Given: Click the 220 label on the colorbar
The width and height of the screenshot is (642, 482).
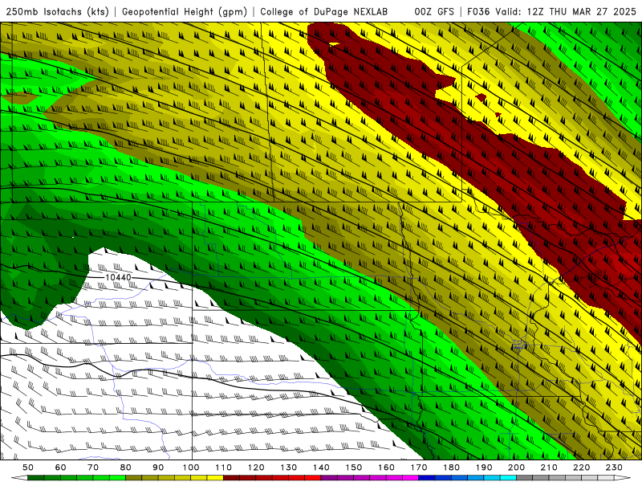Looking at the screenshot, I should 581,468.
